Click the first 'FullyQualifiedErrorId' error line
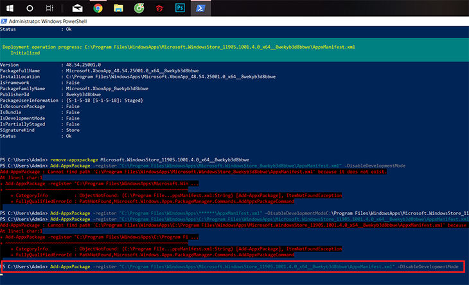 152,202
